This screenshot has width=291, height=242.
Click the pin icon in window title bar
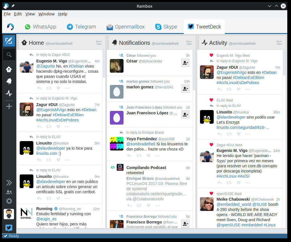[x=13, y=6]
